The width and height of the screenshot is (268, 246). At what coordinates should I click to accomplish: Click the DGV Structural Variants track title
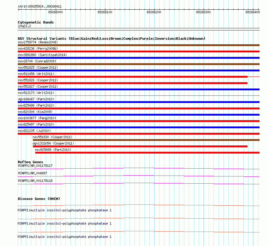tap(112, 39)
